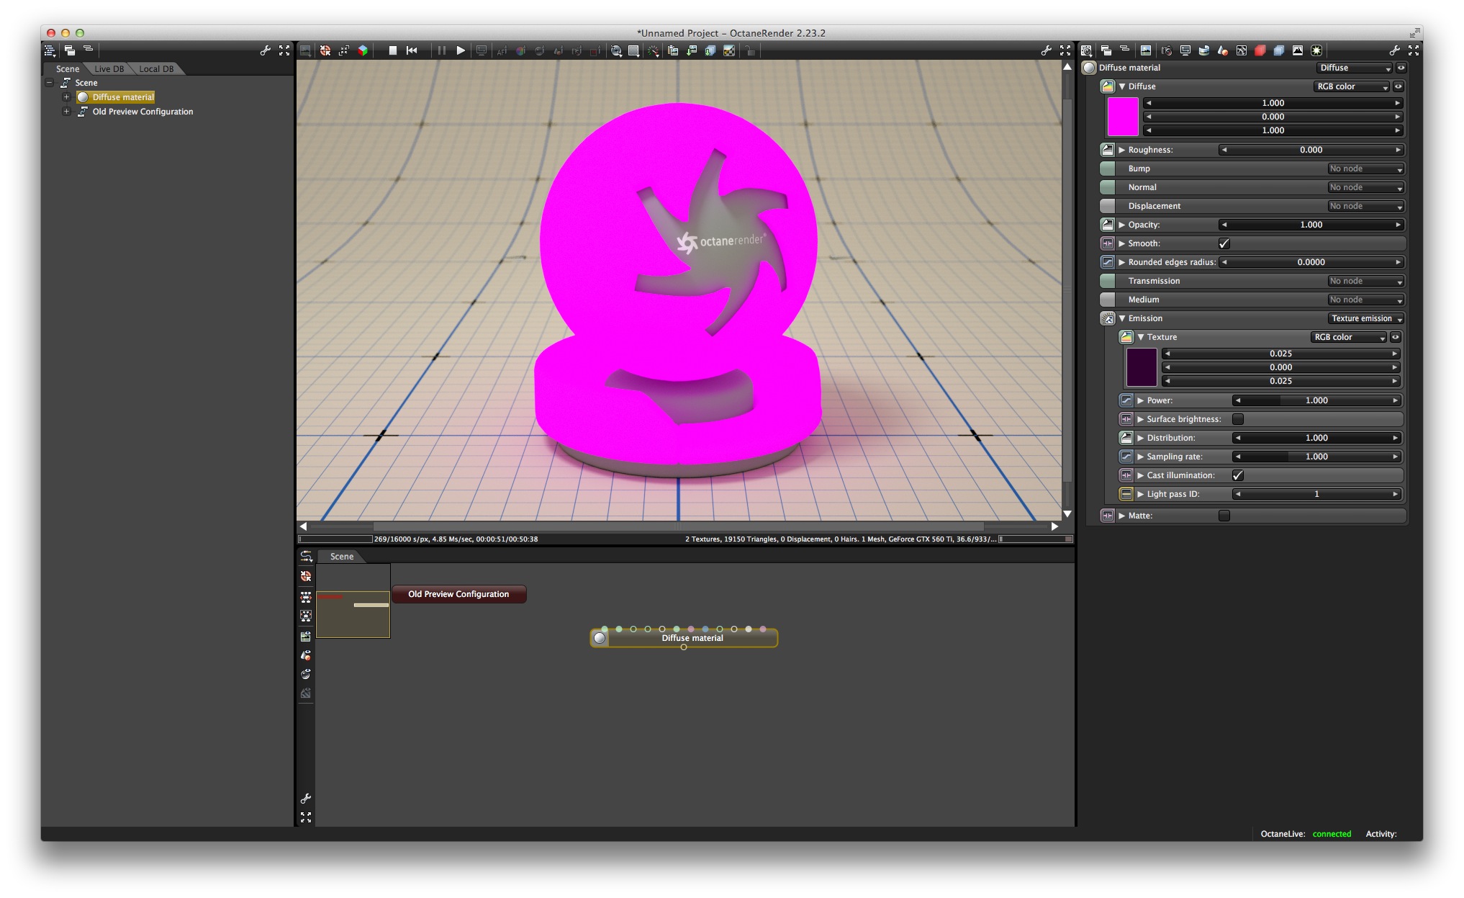Restart the render with the rewind icon
This screenshot has width=1464, height=898.
[x=412, y=50]
